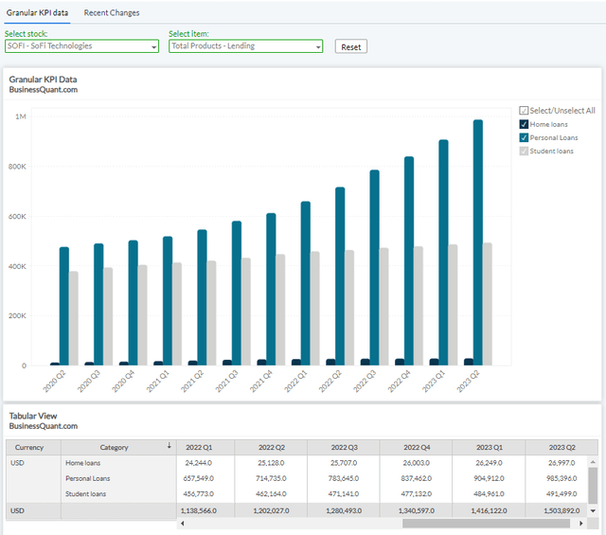606x535 pixels.
Task: Select the Currency column header
Action: pyautogui.click(x=30, y=447)
